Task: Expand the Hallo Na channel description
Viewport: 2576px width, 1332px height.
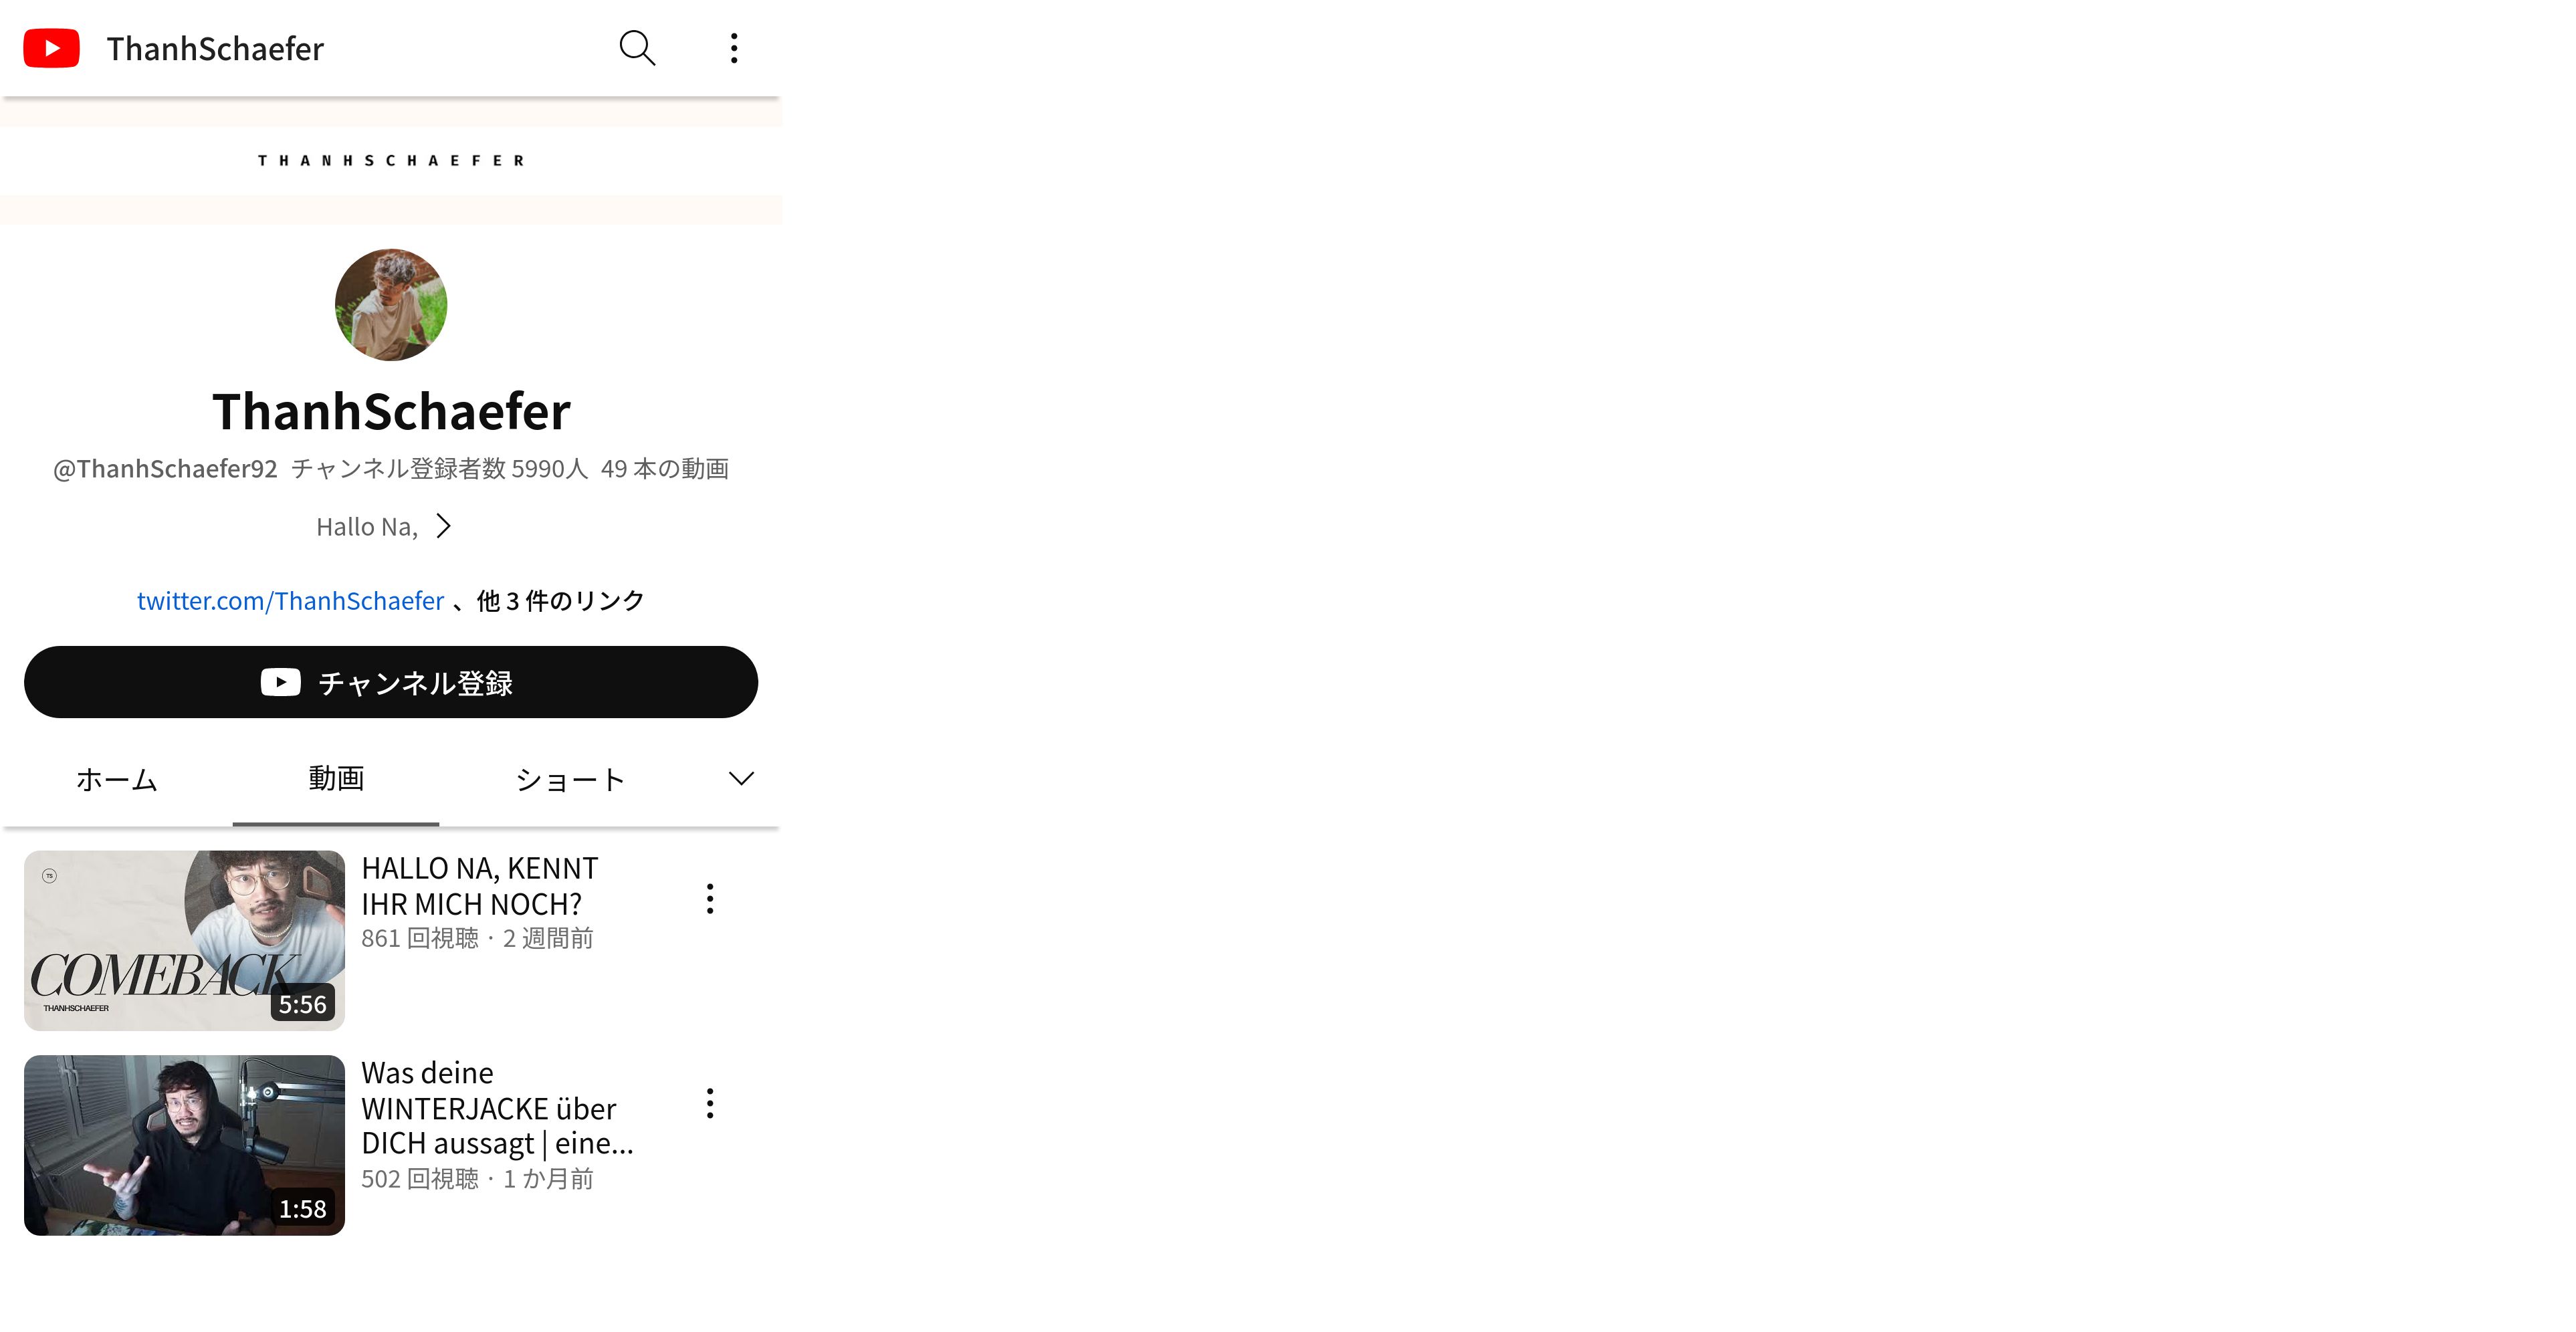Action: click(x=384, y=527)
